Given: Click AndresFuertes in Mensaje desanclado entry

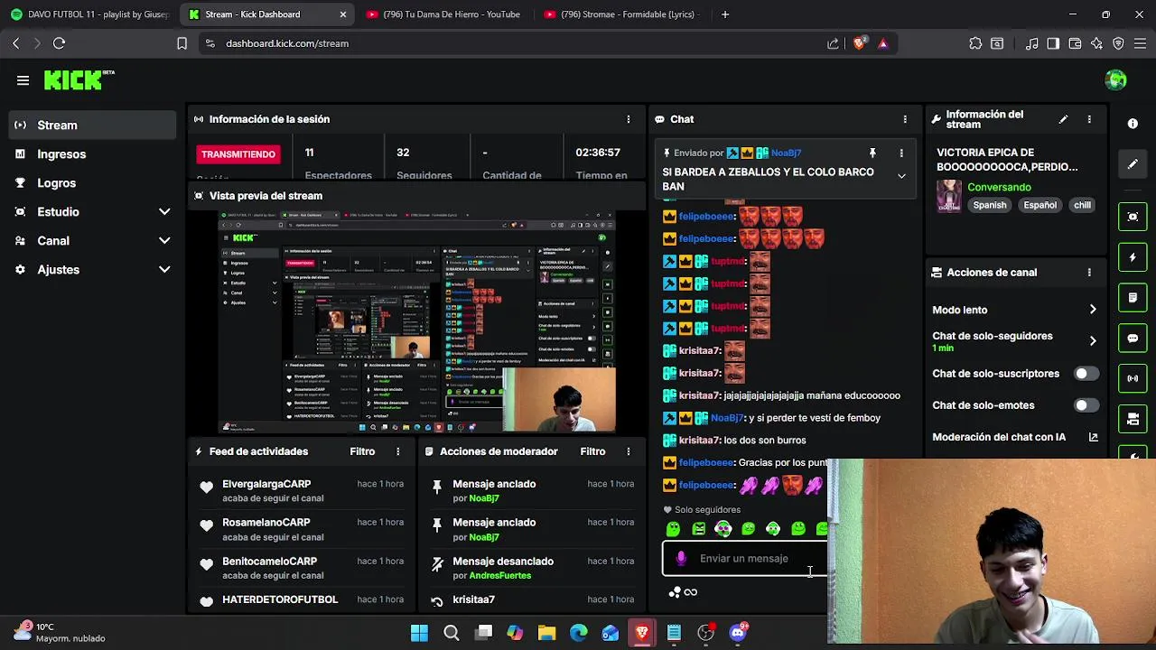Looking at the screenshot, I should pos(500,576).
